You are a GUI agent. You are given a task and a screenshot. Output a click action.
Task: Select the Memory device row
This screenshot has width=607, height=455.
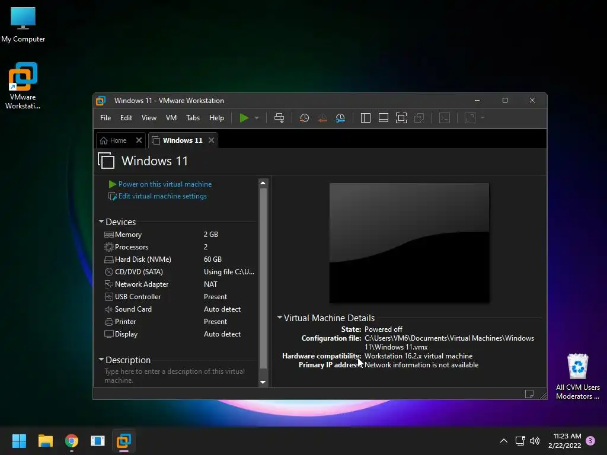click(179, 235)
